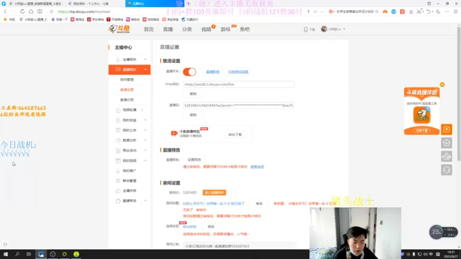Click the shield icon for 我的公会
The height and width of the screenshot is (259, 461).
point(118,130)
